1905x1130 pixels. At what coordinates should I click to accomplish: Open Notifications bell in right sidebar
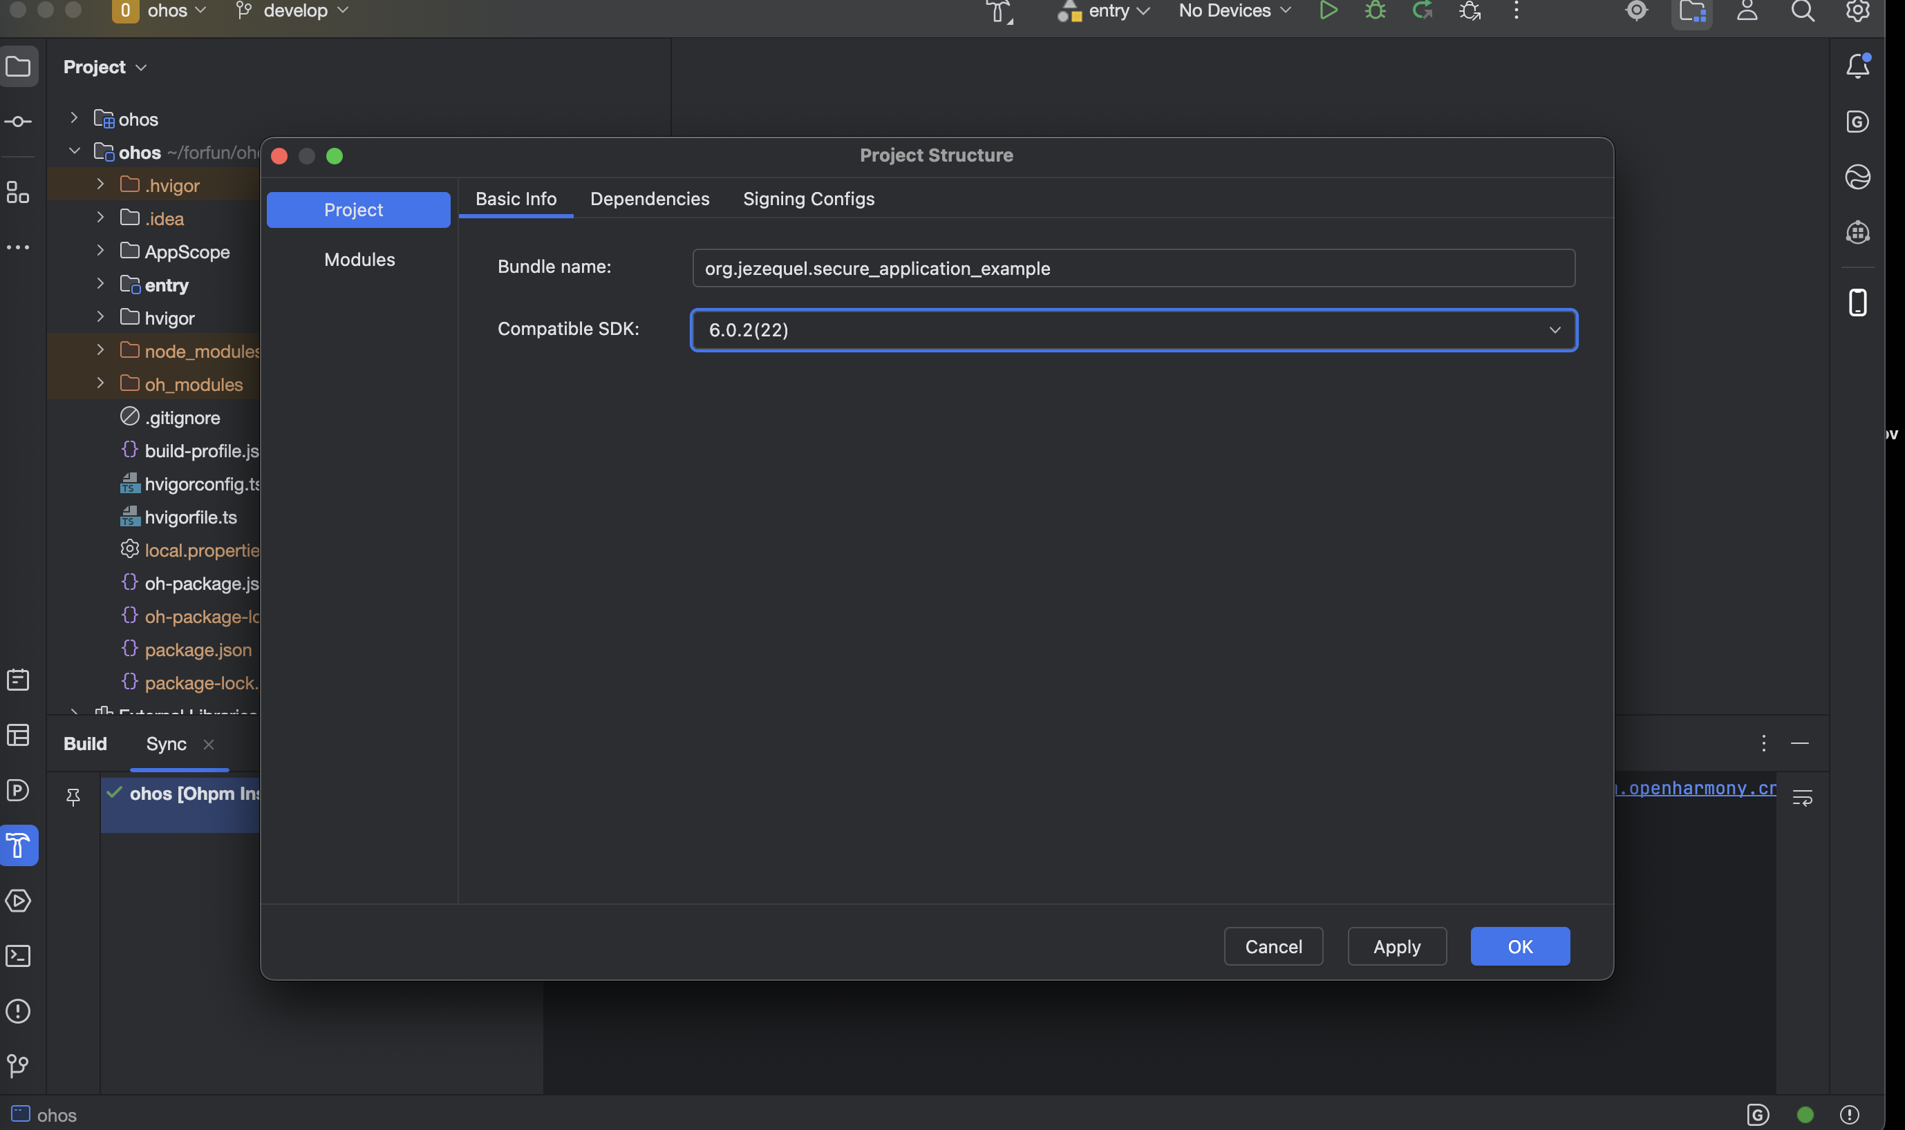point(1858,66)
